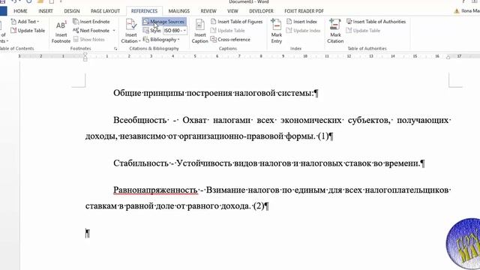Viewport: 480px width, 270px height.
Task: Select the REFERENCES tab
Action: click(144, 11)
